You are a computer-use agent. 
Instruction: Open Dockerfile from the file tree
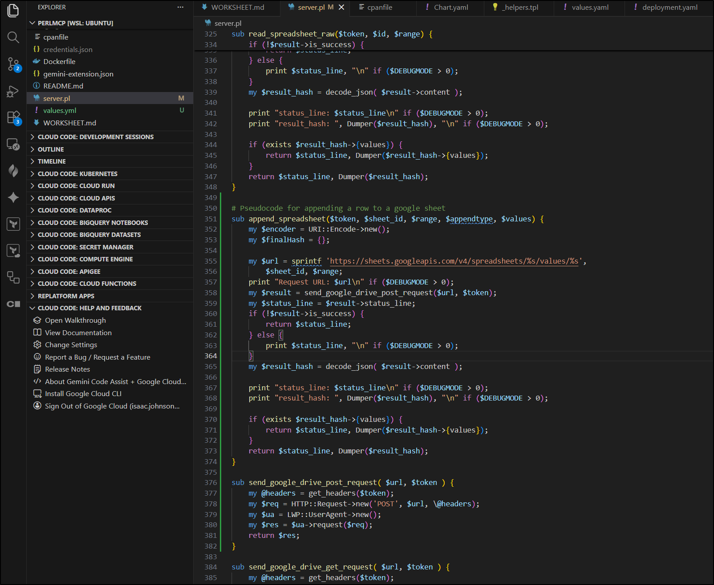tap(59, 61)
